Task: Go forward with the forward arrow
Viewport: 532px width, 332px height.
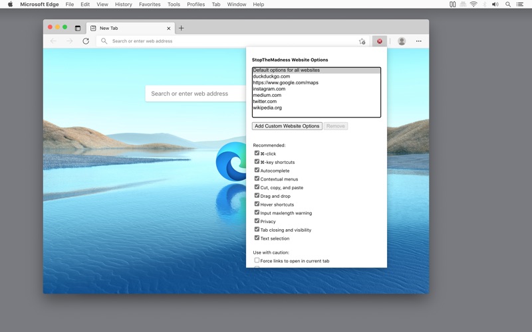Action: 70,41
